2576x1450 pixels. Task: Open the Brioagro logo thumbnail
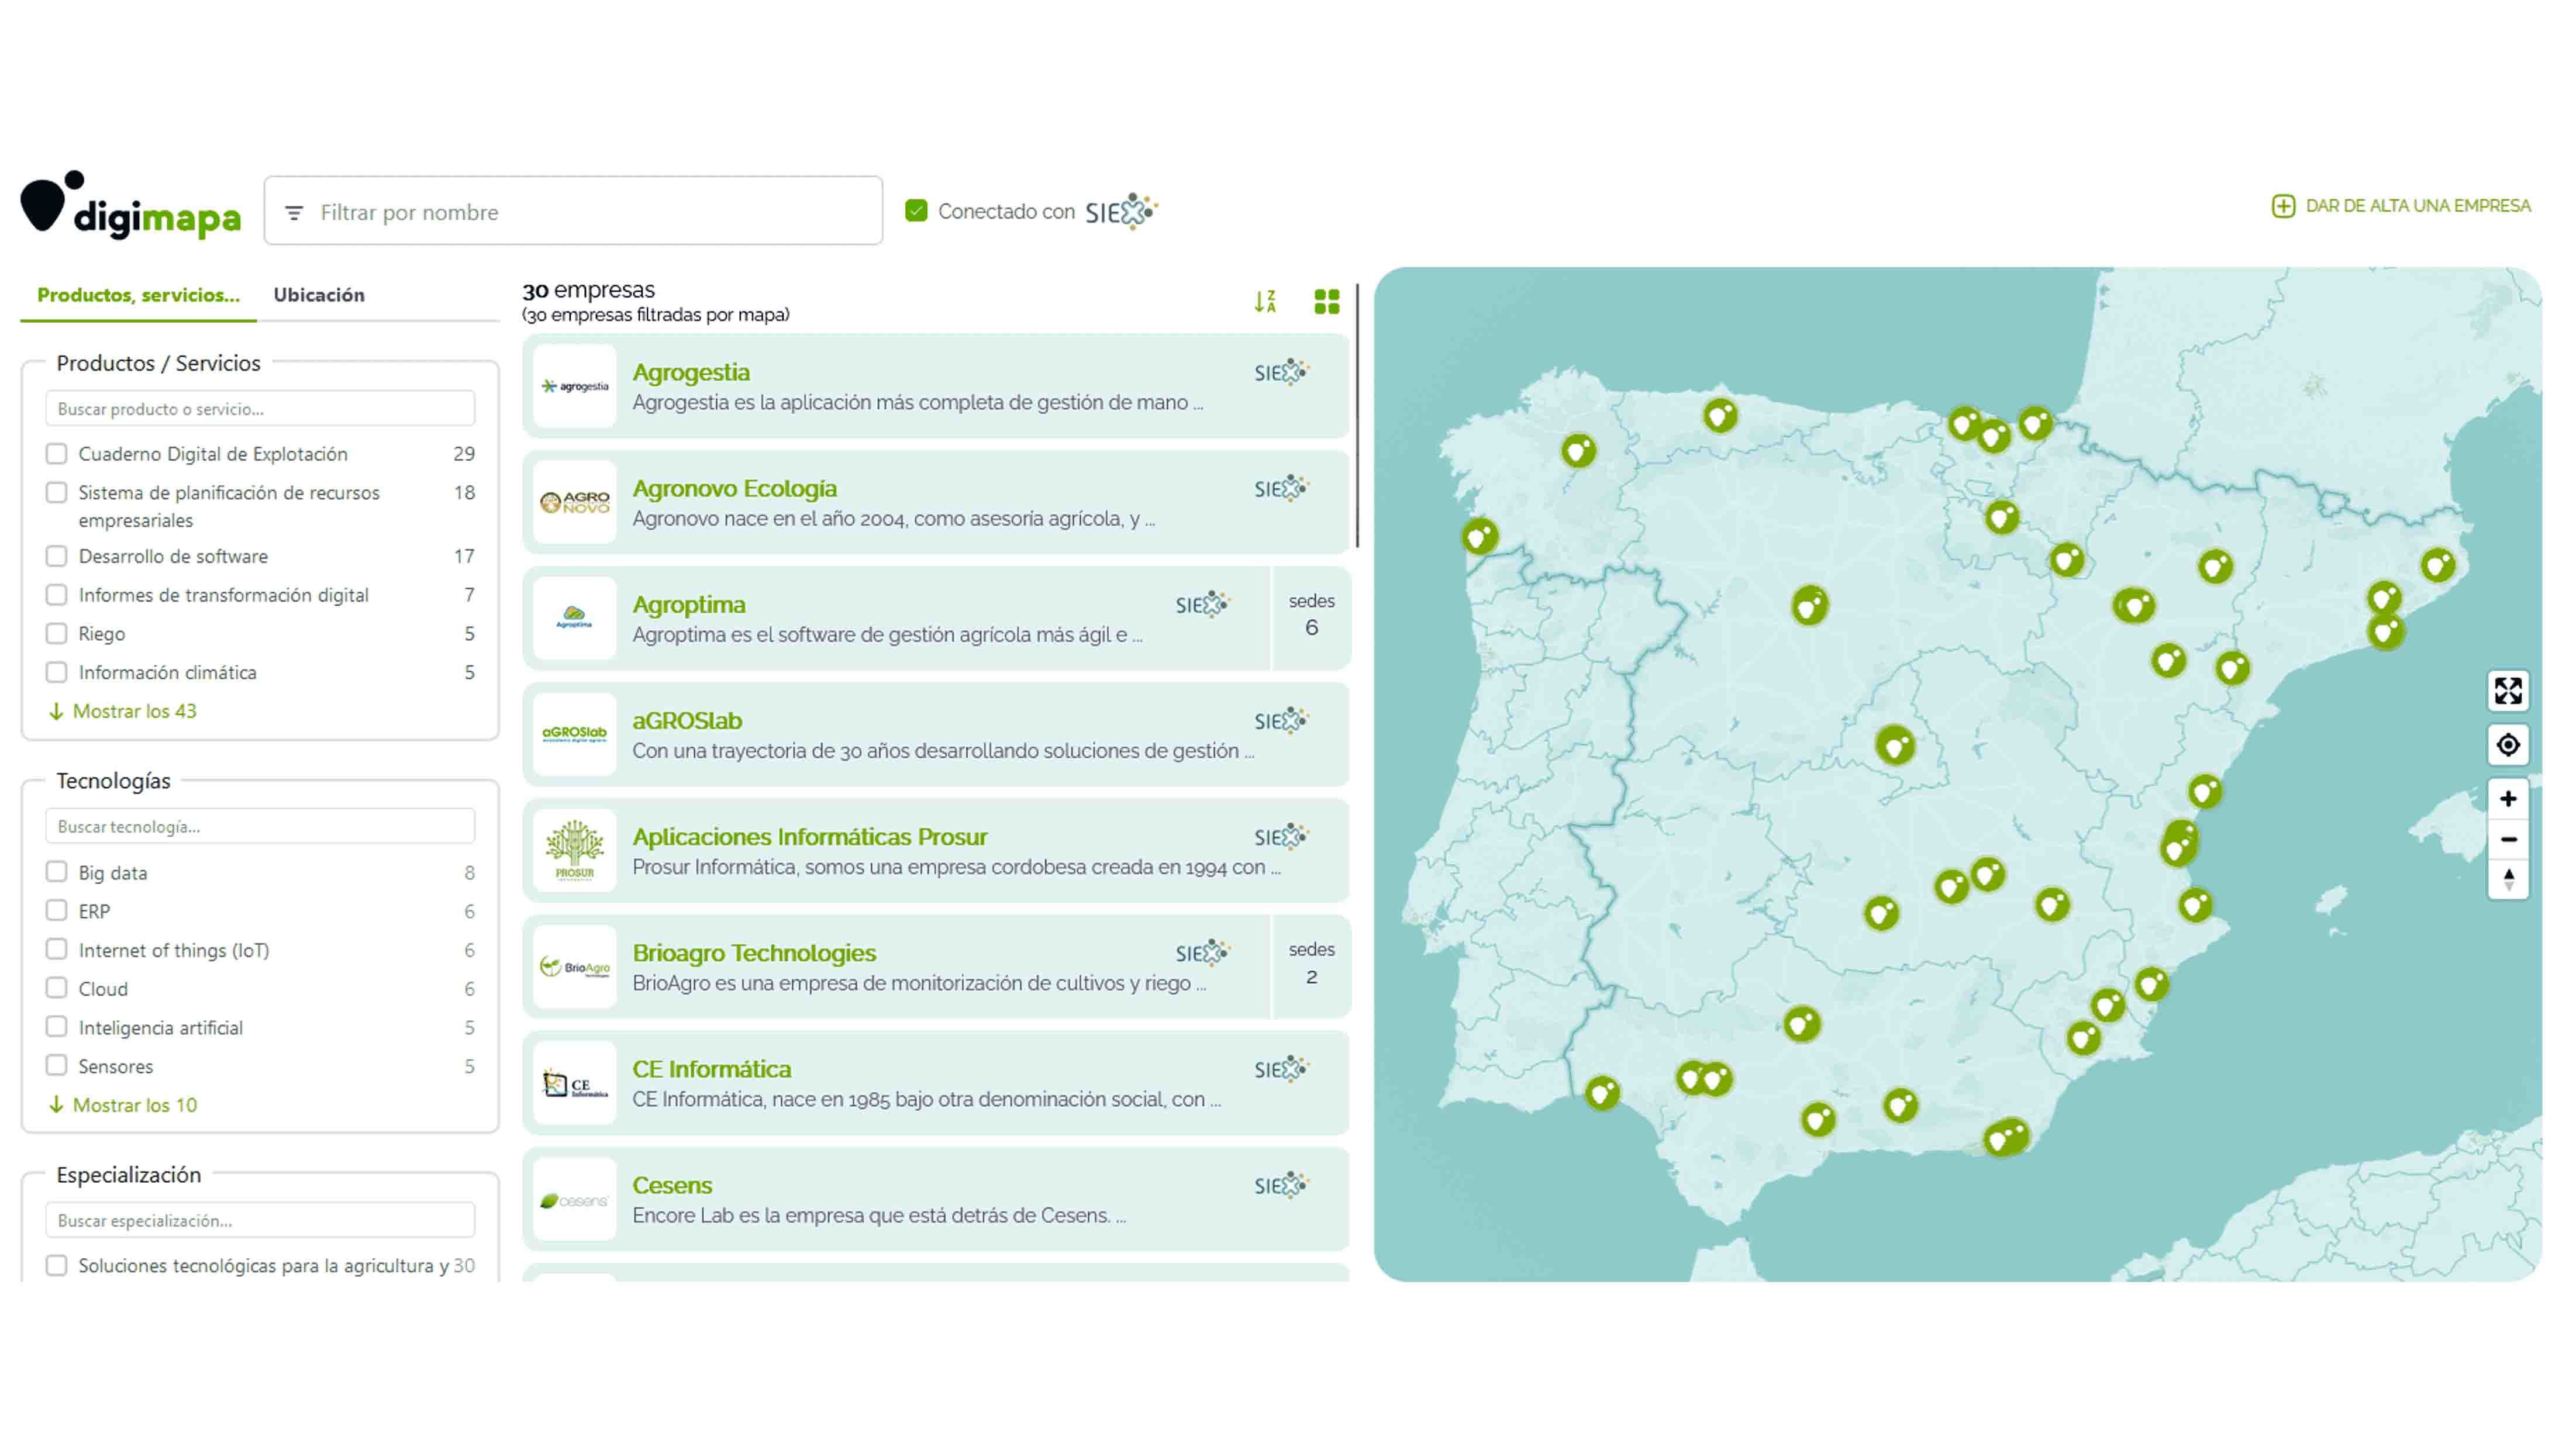tap(574, 966)
